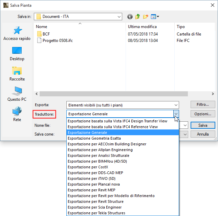Open Rete in the sidebar
218x216 pixels.
click(17, 114)
